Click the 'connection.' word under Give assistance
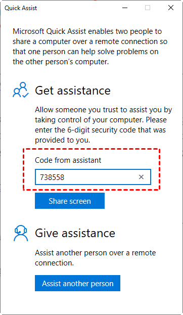The width and height of the screenshot is (183, 315). [54, 263]
